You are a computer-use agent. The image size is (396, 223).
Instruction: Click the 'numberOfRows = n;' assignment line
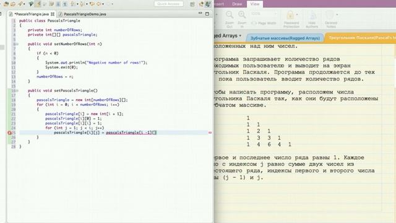[x=55, y=77]
